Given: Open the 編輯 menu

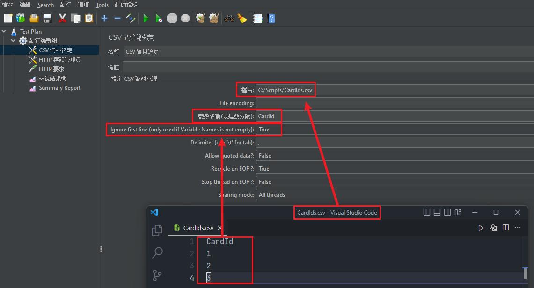Looking at the screenshot, I should pyautogui.click(x=25, y=5).
